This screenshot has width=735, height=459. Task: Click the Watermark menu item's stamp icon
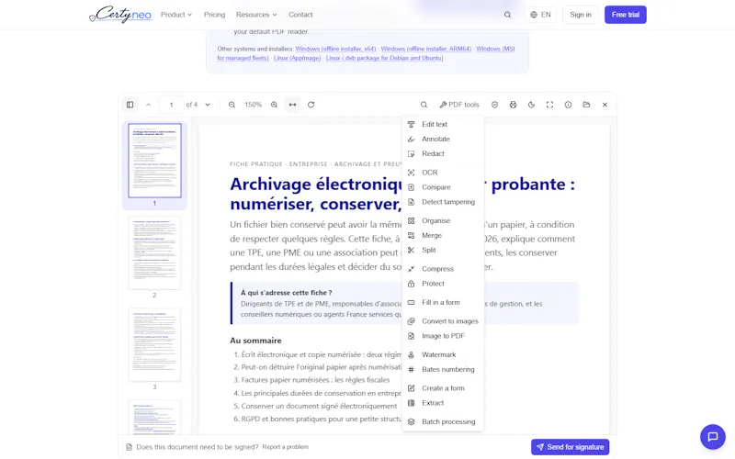(x=411, y=354)
